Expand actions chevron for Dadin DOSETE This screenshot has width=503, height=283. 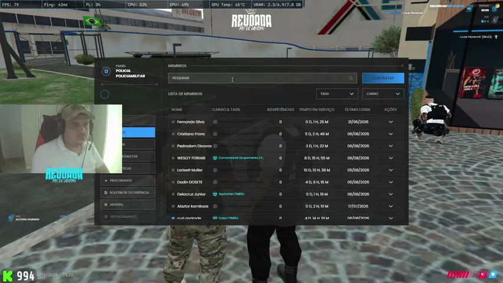[391, 182]
